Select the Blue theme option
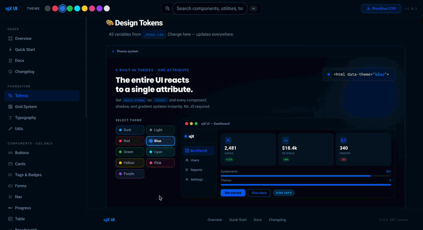Image resolution: width=423 pixels, height=230 pixels. coord(160,141)
